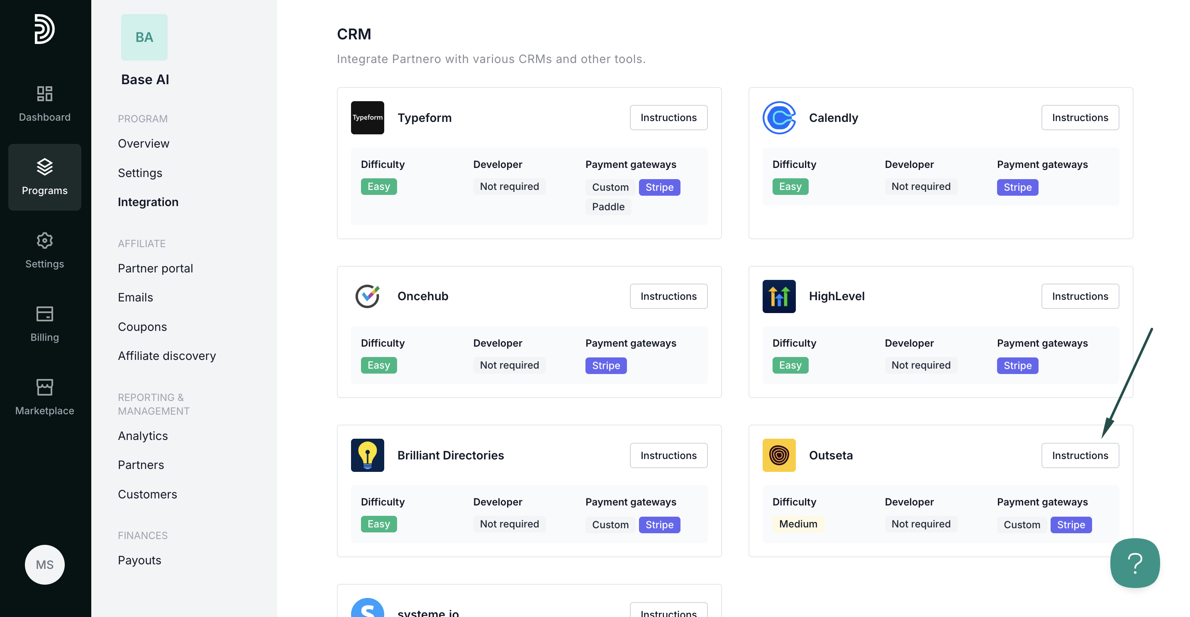The image size is (1190, 617).
Task: Open the Settings gear icon in sidebar
Action: click(44, 240)
